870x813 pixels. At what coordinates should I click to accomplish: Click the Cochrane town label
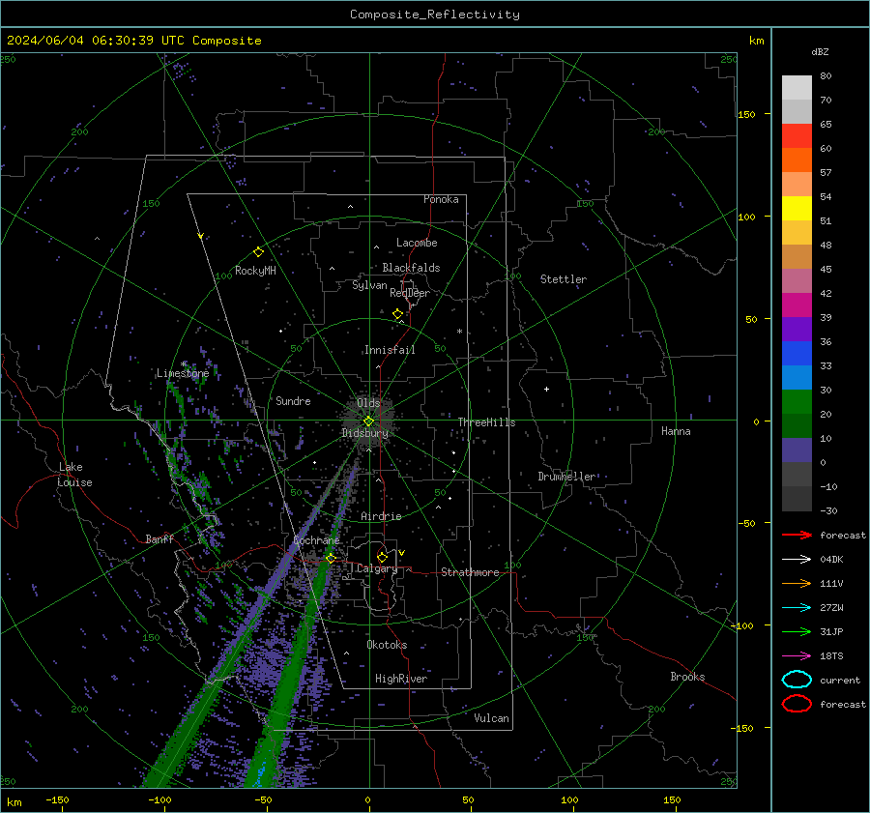[316, 540]
